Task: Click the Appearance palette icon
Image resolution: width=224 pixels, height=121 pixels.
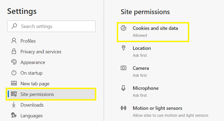Action: tap(14, 62)
